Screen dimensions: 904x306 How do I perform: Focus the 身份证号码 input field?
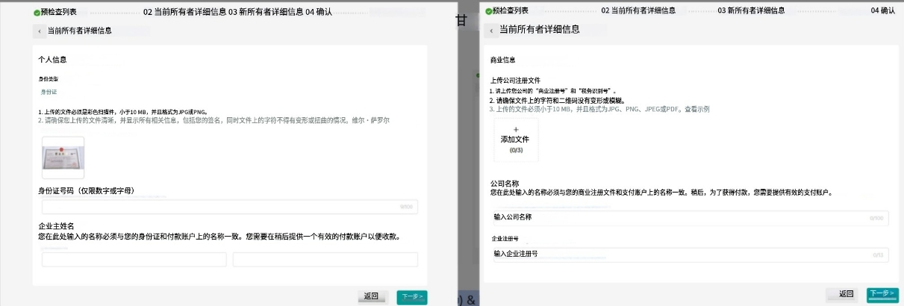click(229, 207)
